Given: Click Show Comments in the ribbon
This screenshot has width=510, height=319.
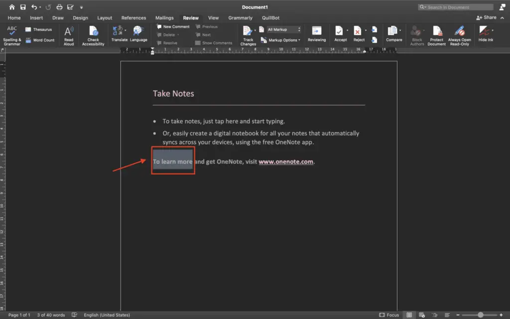Looking at the screenshot, I should coord(214,43).
